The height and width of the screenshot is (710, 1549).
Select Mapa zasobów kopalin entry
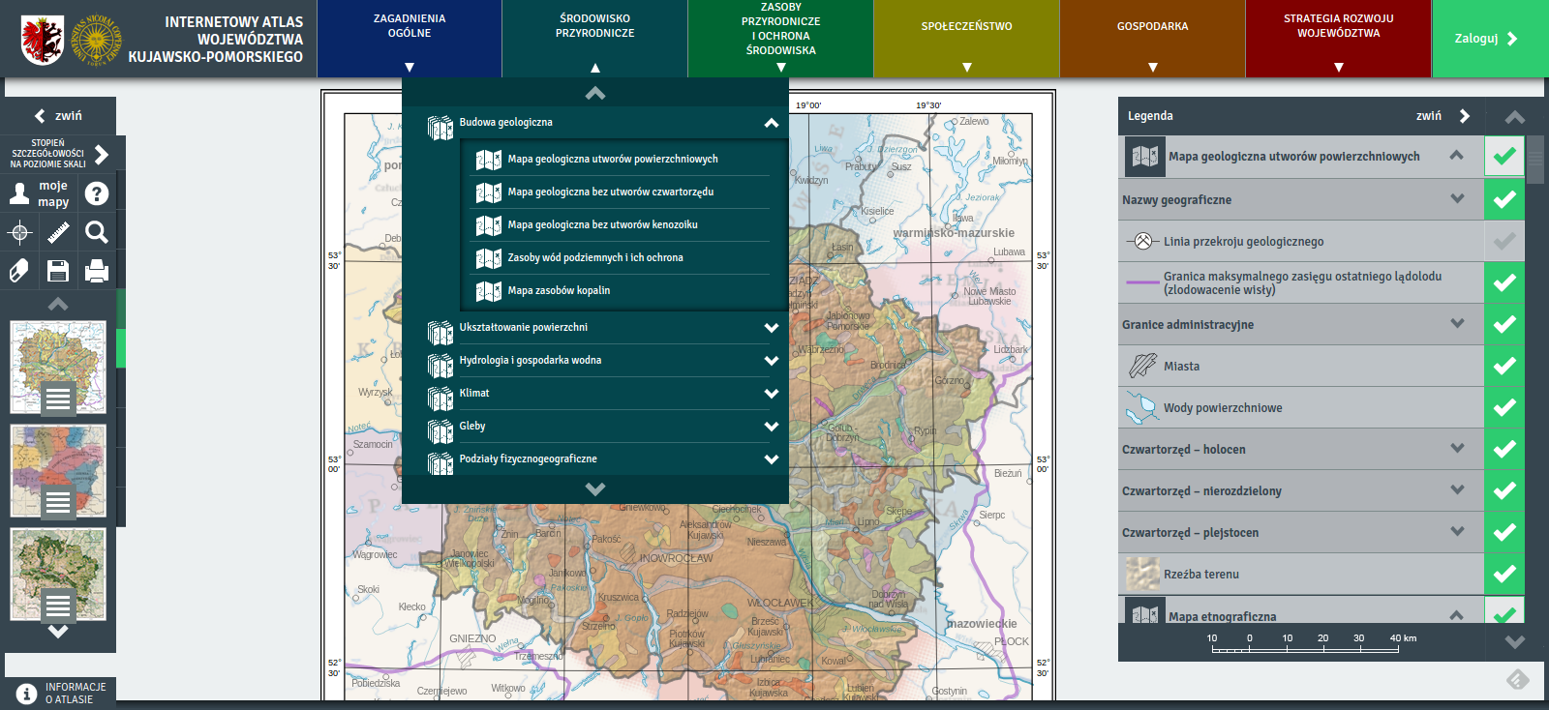[559, 290]
